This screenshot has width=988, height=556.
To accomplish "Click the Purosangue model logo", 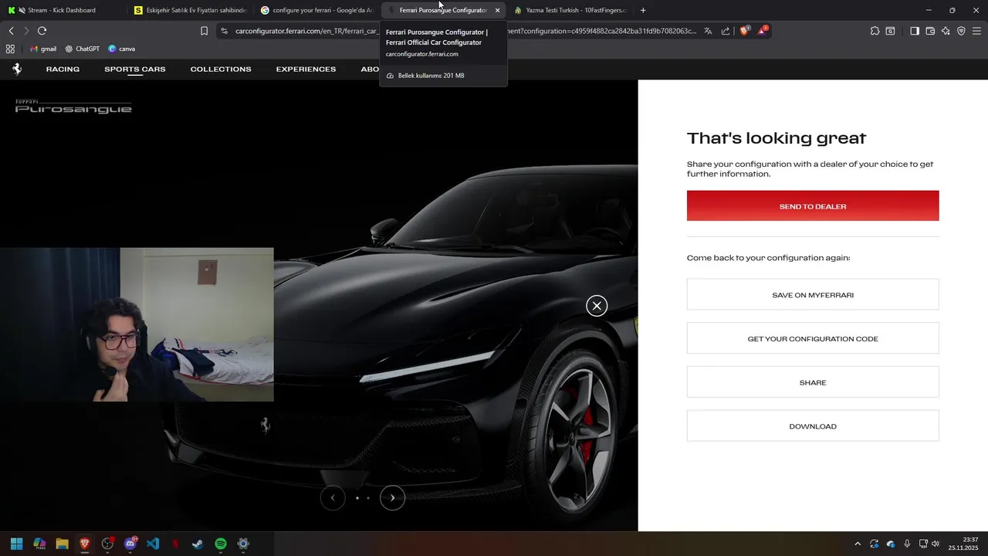I will click(x=73, y=107).
